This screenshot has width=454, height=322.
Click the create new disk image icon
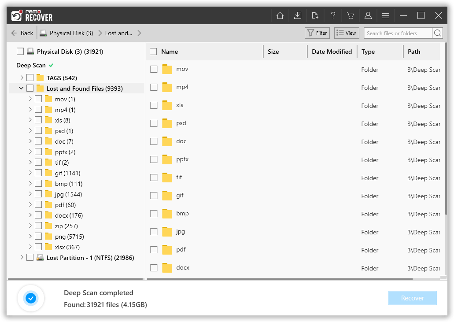[x=315, y=15]
